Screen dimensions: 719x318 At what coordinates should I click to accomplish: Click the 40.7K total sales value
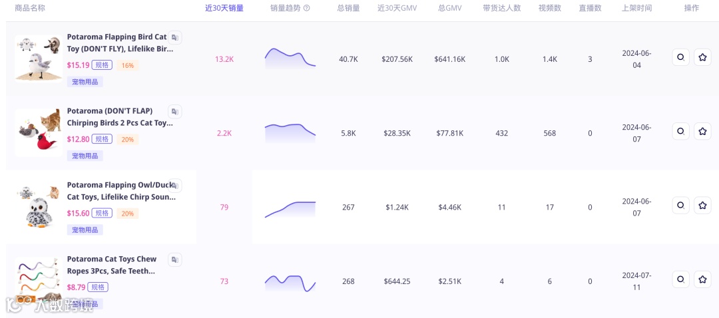(348, 59)
